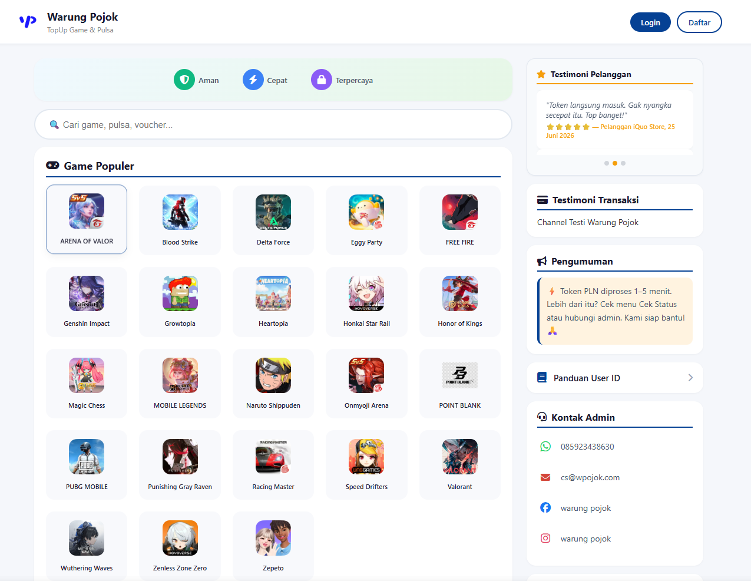Open the Login button

pos(650,22)
